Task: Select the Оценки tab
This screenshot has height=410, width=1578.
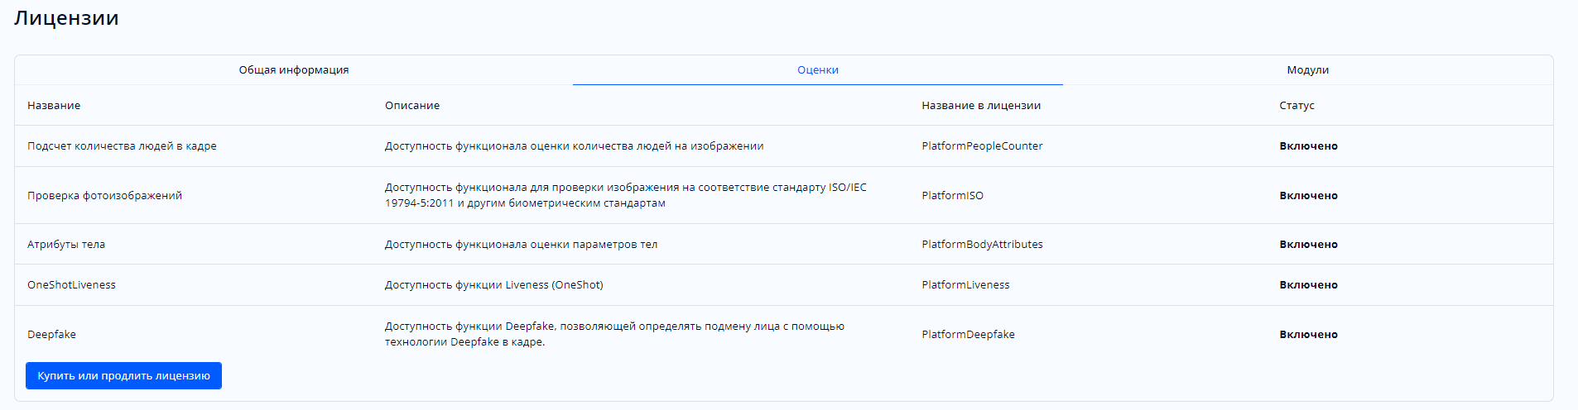Action: [817, 70]
